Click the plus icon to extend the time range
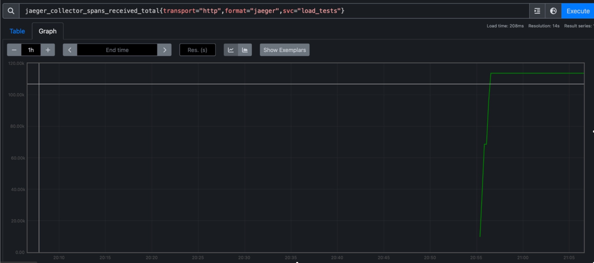Viewport: 594px width, 263px height. (x=48, y=50)
